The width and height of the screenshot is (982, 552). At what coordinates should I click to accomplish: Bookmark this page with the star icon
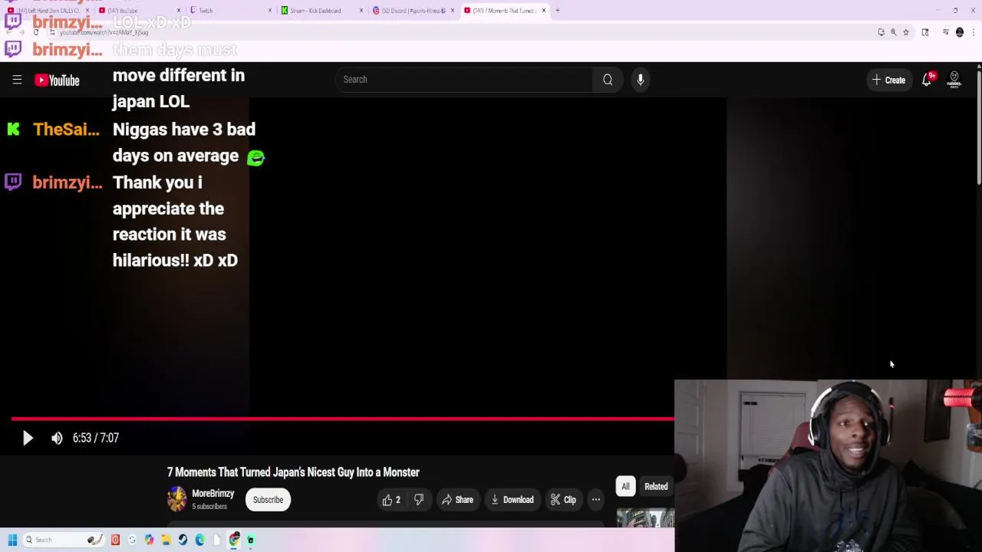click(906, 32)
